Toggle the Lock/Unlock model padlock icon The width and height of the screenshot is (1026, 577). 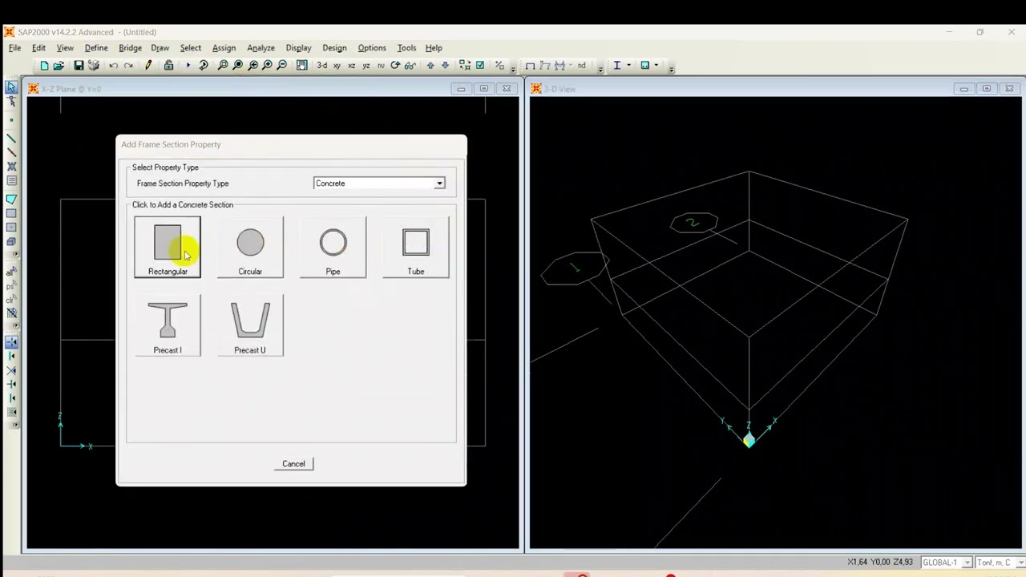pyautogui.click(x=168, y=65)
